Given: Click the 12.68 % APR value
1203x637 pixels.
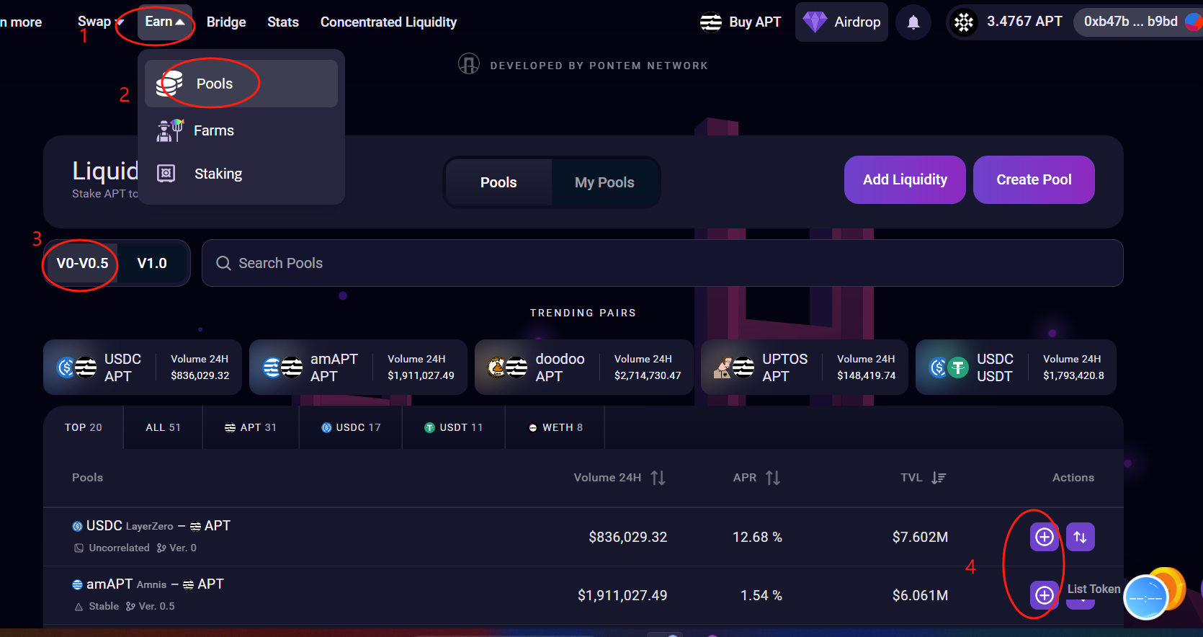Looking at the screenshot, I should pyautogui.click(x=757, y=537).
